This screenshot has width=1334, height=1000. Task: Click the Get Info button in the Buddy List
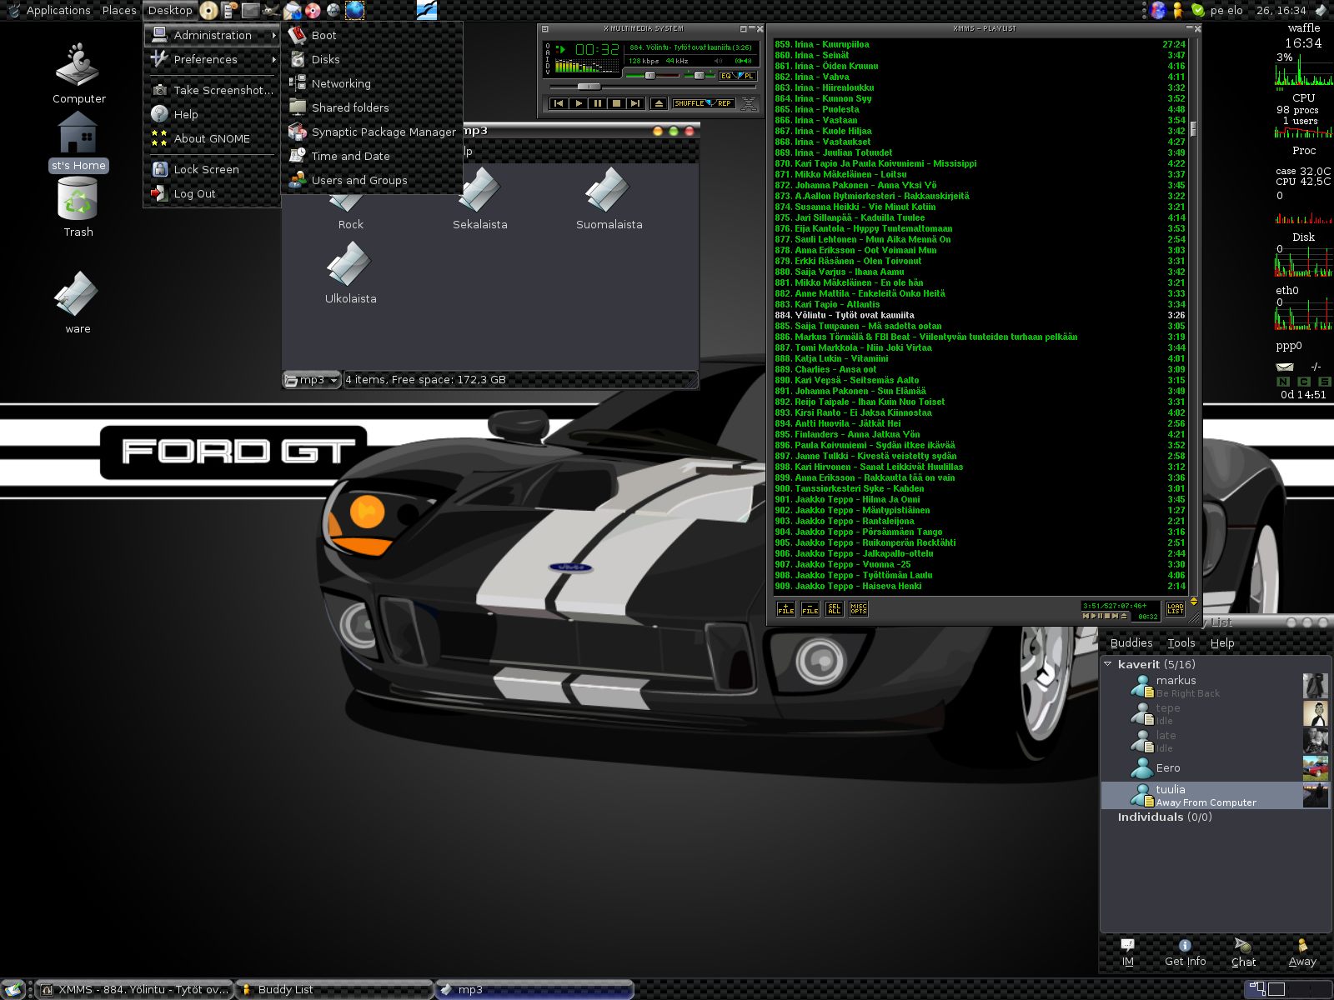coord(1185,952)
